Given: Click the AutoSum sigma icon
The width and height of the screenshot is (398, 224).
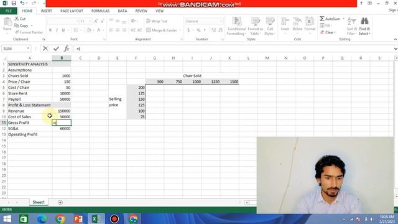Looking at the screenshot, I should click(322, 19).
